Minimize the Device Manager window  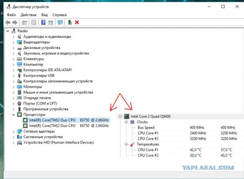point(209,6)
